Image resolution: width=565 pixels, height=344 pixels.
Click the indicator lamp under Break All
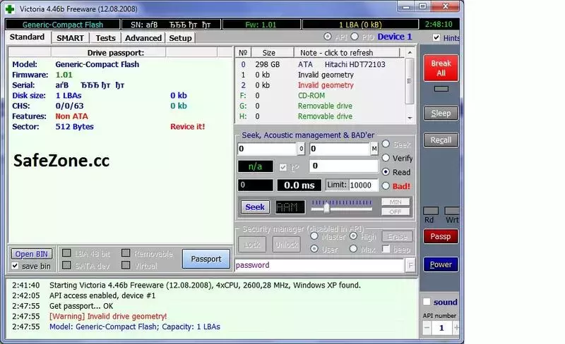pyautogui.click(x=441, y=89)
